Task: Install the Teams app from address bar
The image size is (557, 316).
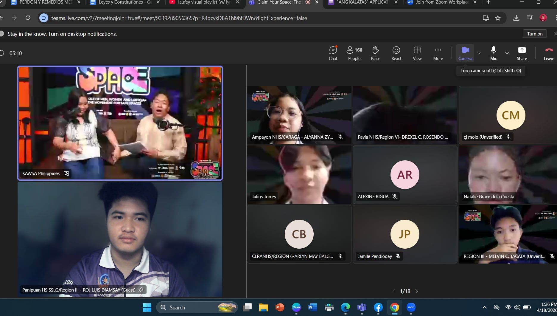Action: pyautogui.click(x=486, y=18)
